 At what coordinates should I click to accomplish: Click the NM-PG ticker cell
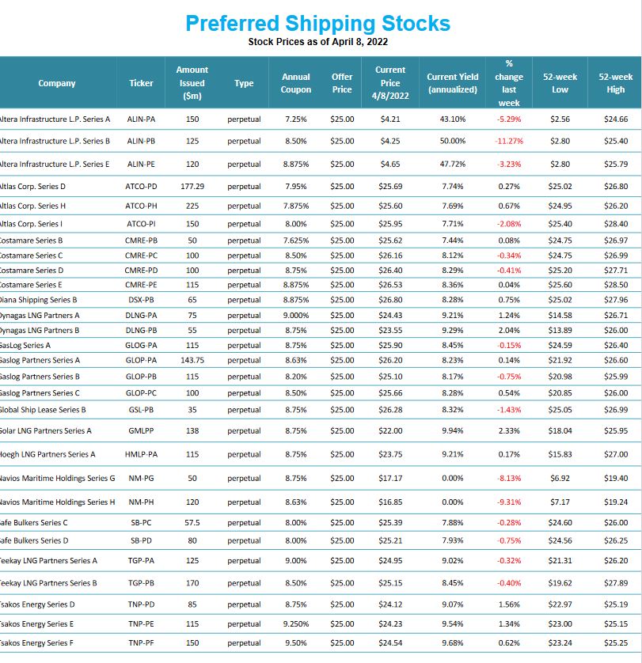coord(142,479)
